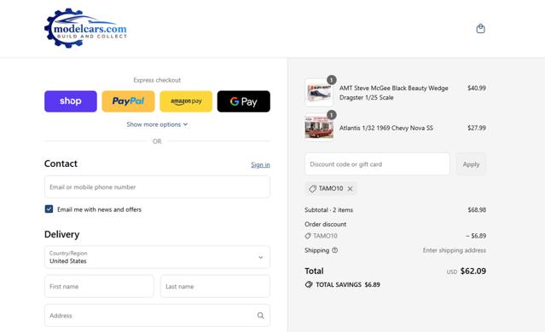
Task: Click the Enter shipping address text
Action: (x=455, y=250)
